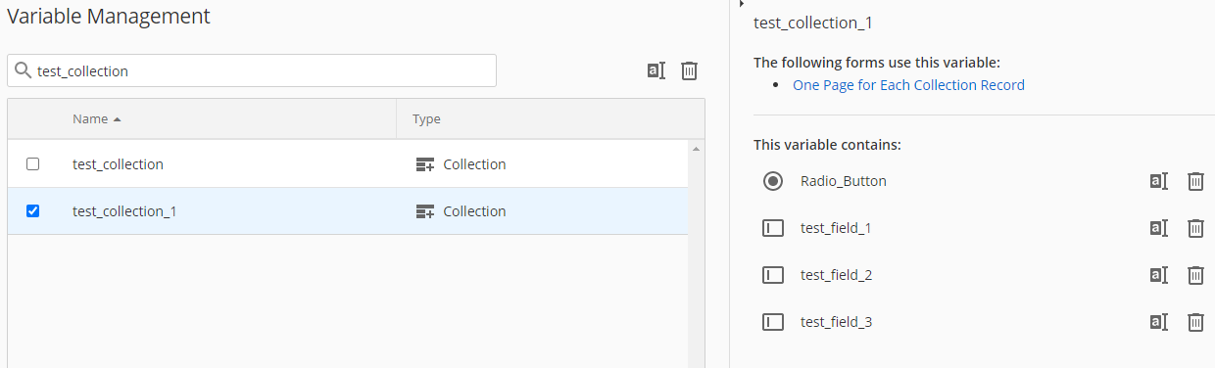
Task: Click the Collection type icon on test_collection_1 row
Action: click(x=425, y=211)
